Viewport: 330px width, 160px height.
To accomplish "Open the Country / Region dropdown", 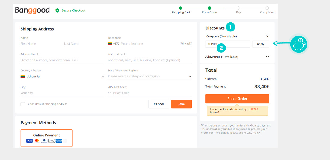I will click(62, 77).
